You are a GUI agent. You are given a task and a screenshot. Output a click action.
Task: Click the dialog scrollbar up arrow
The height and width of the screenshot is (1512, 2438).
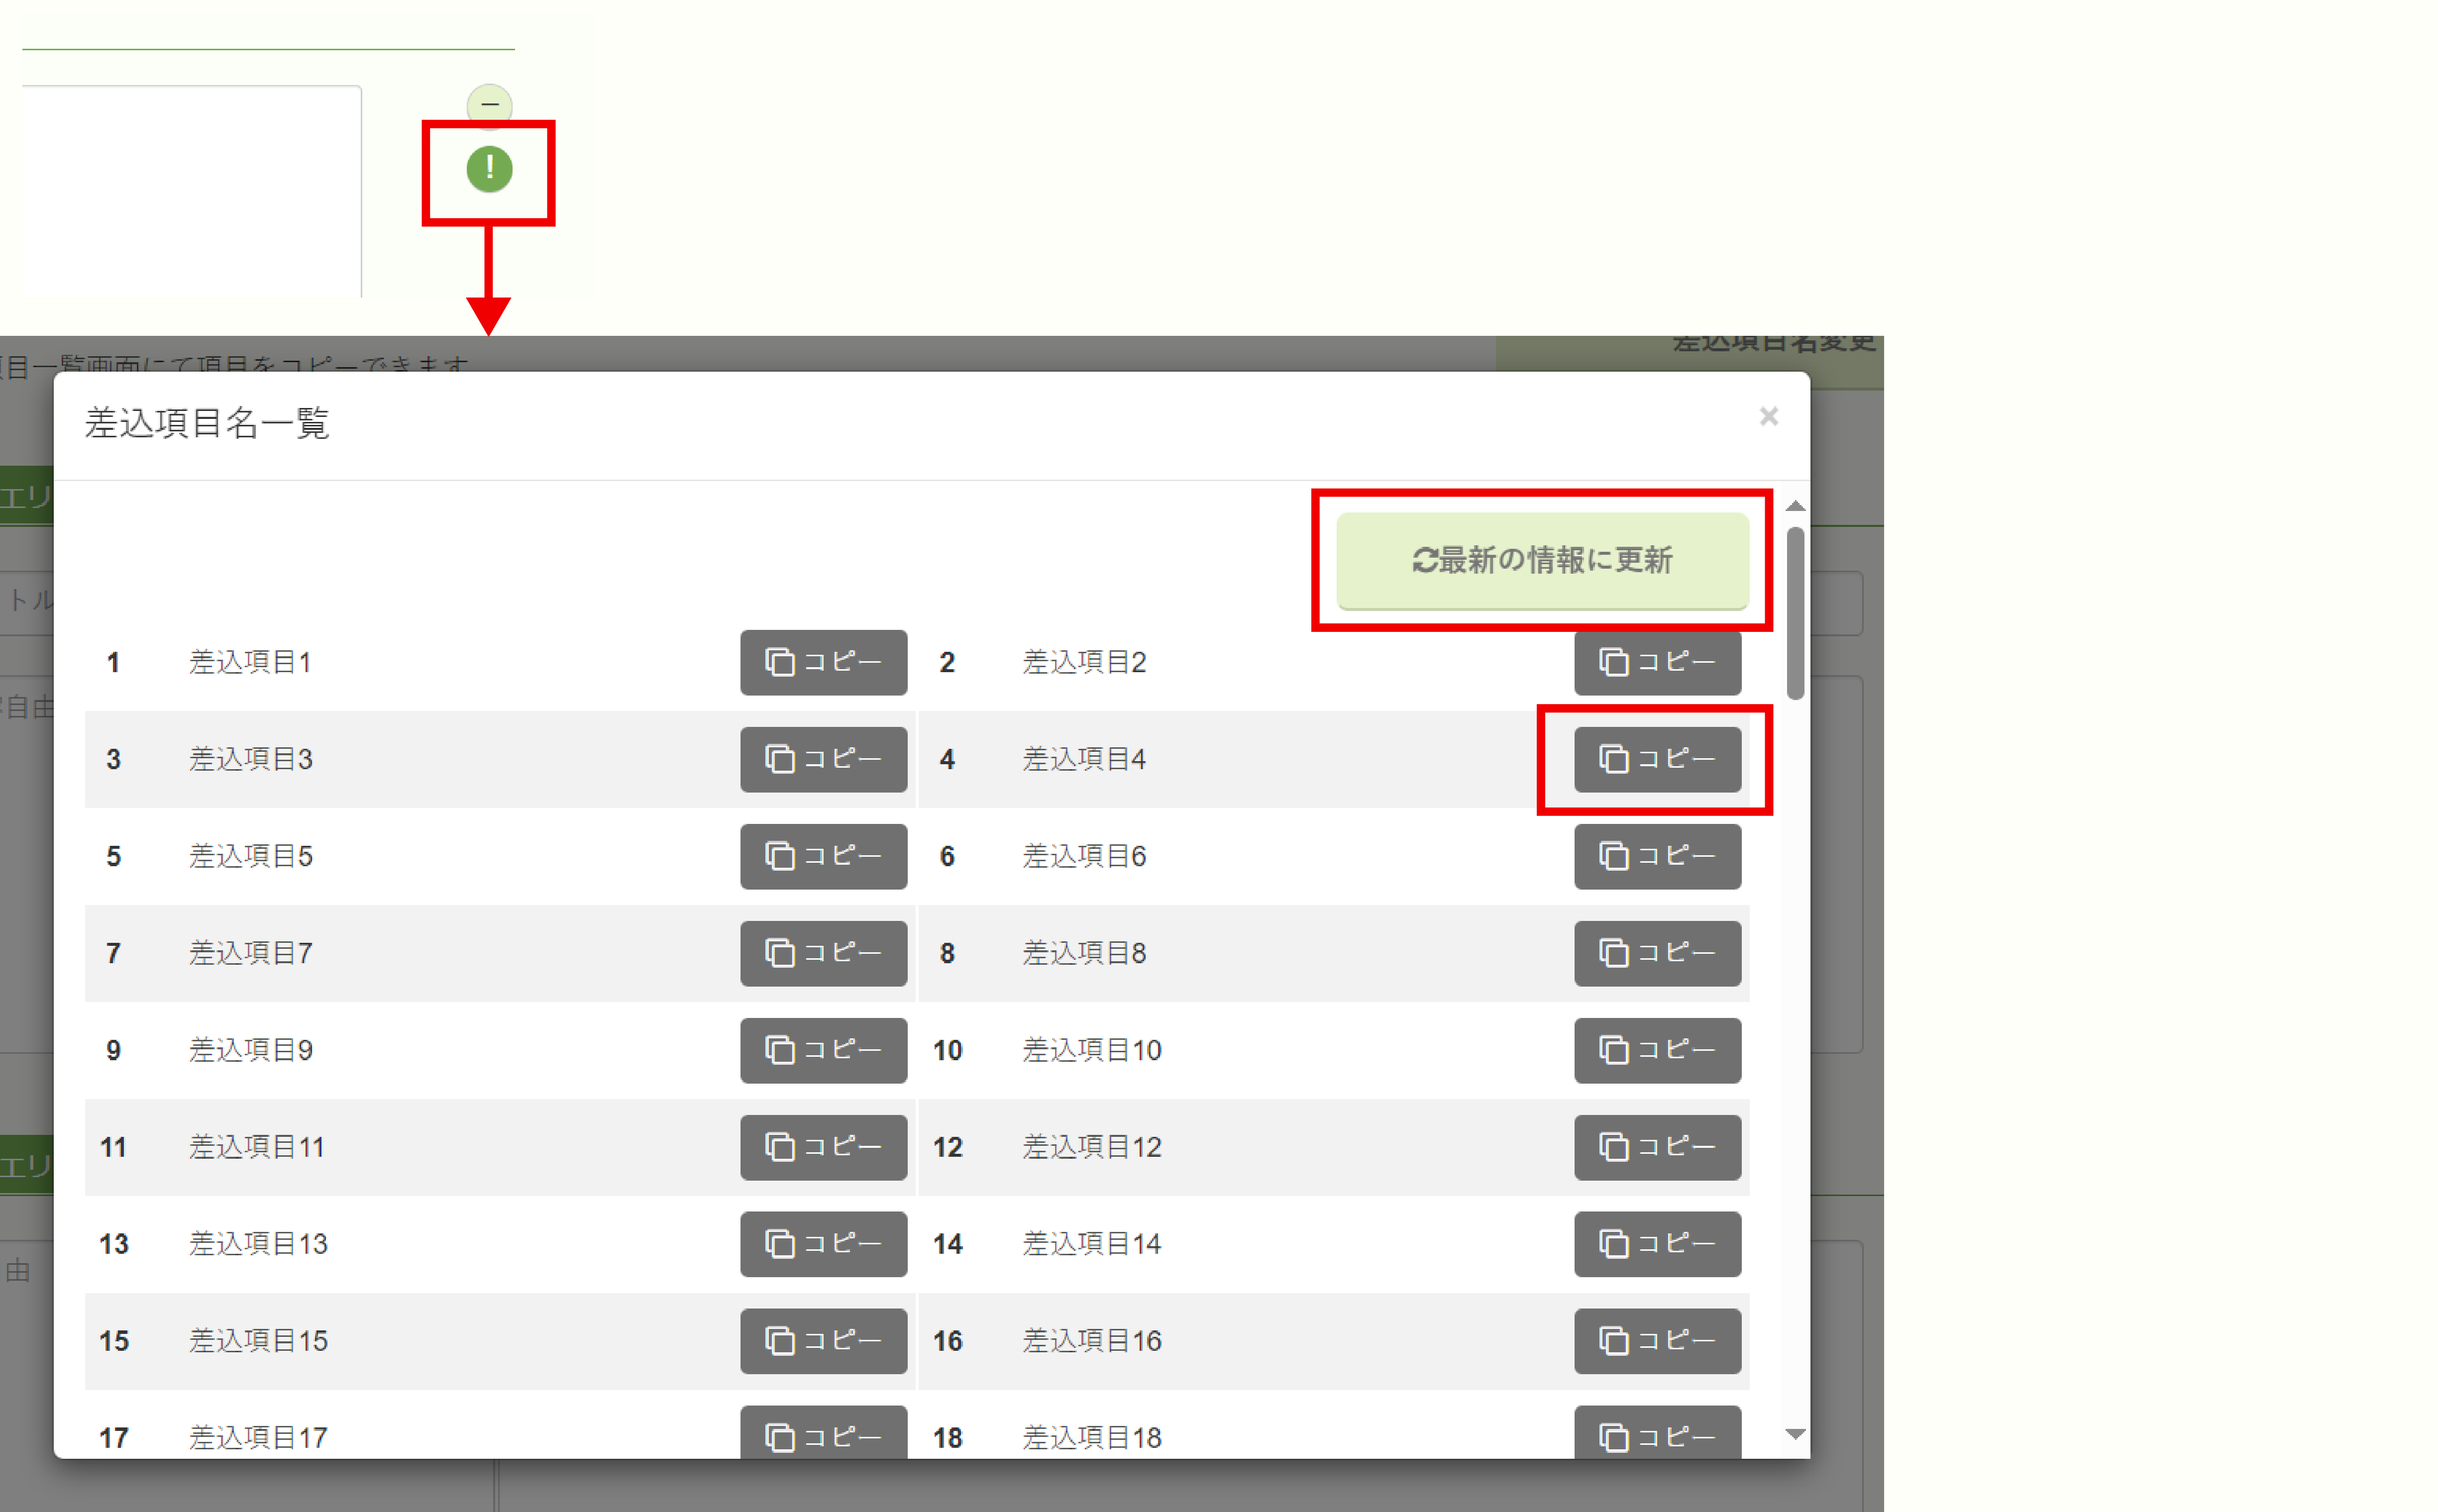[x=1795, y=506]
